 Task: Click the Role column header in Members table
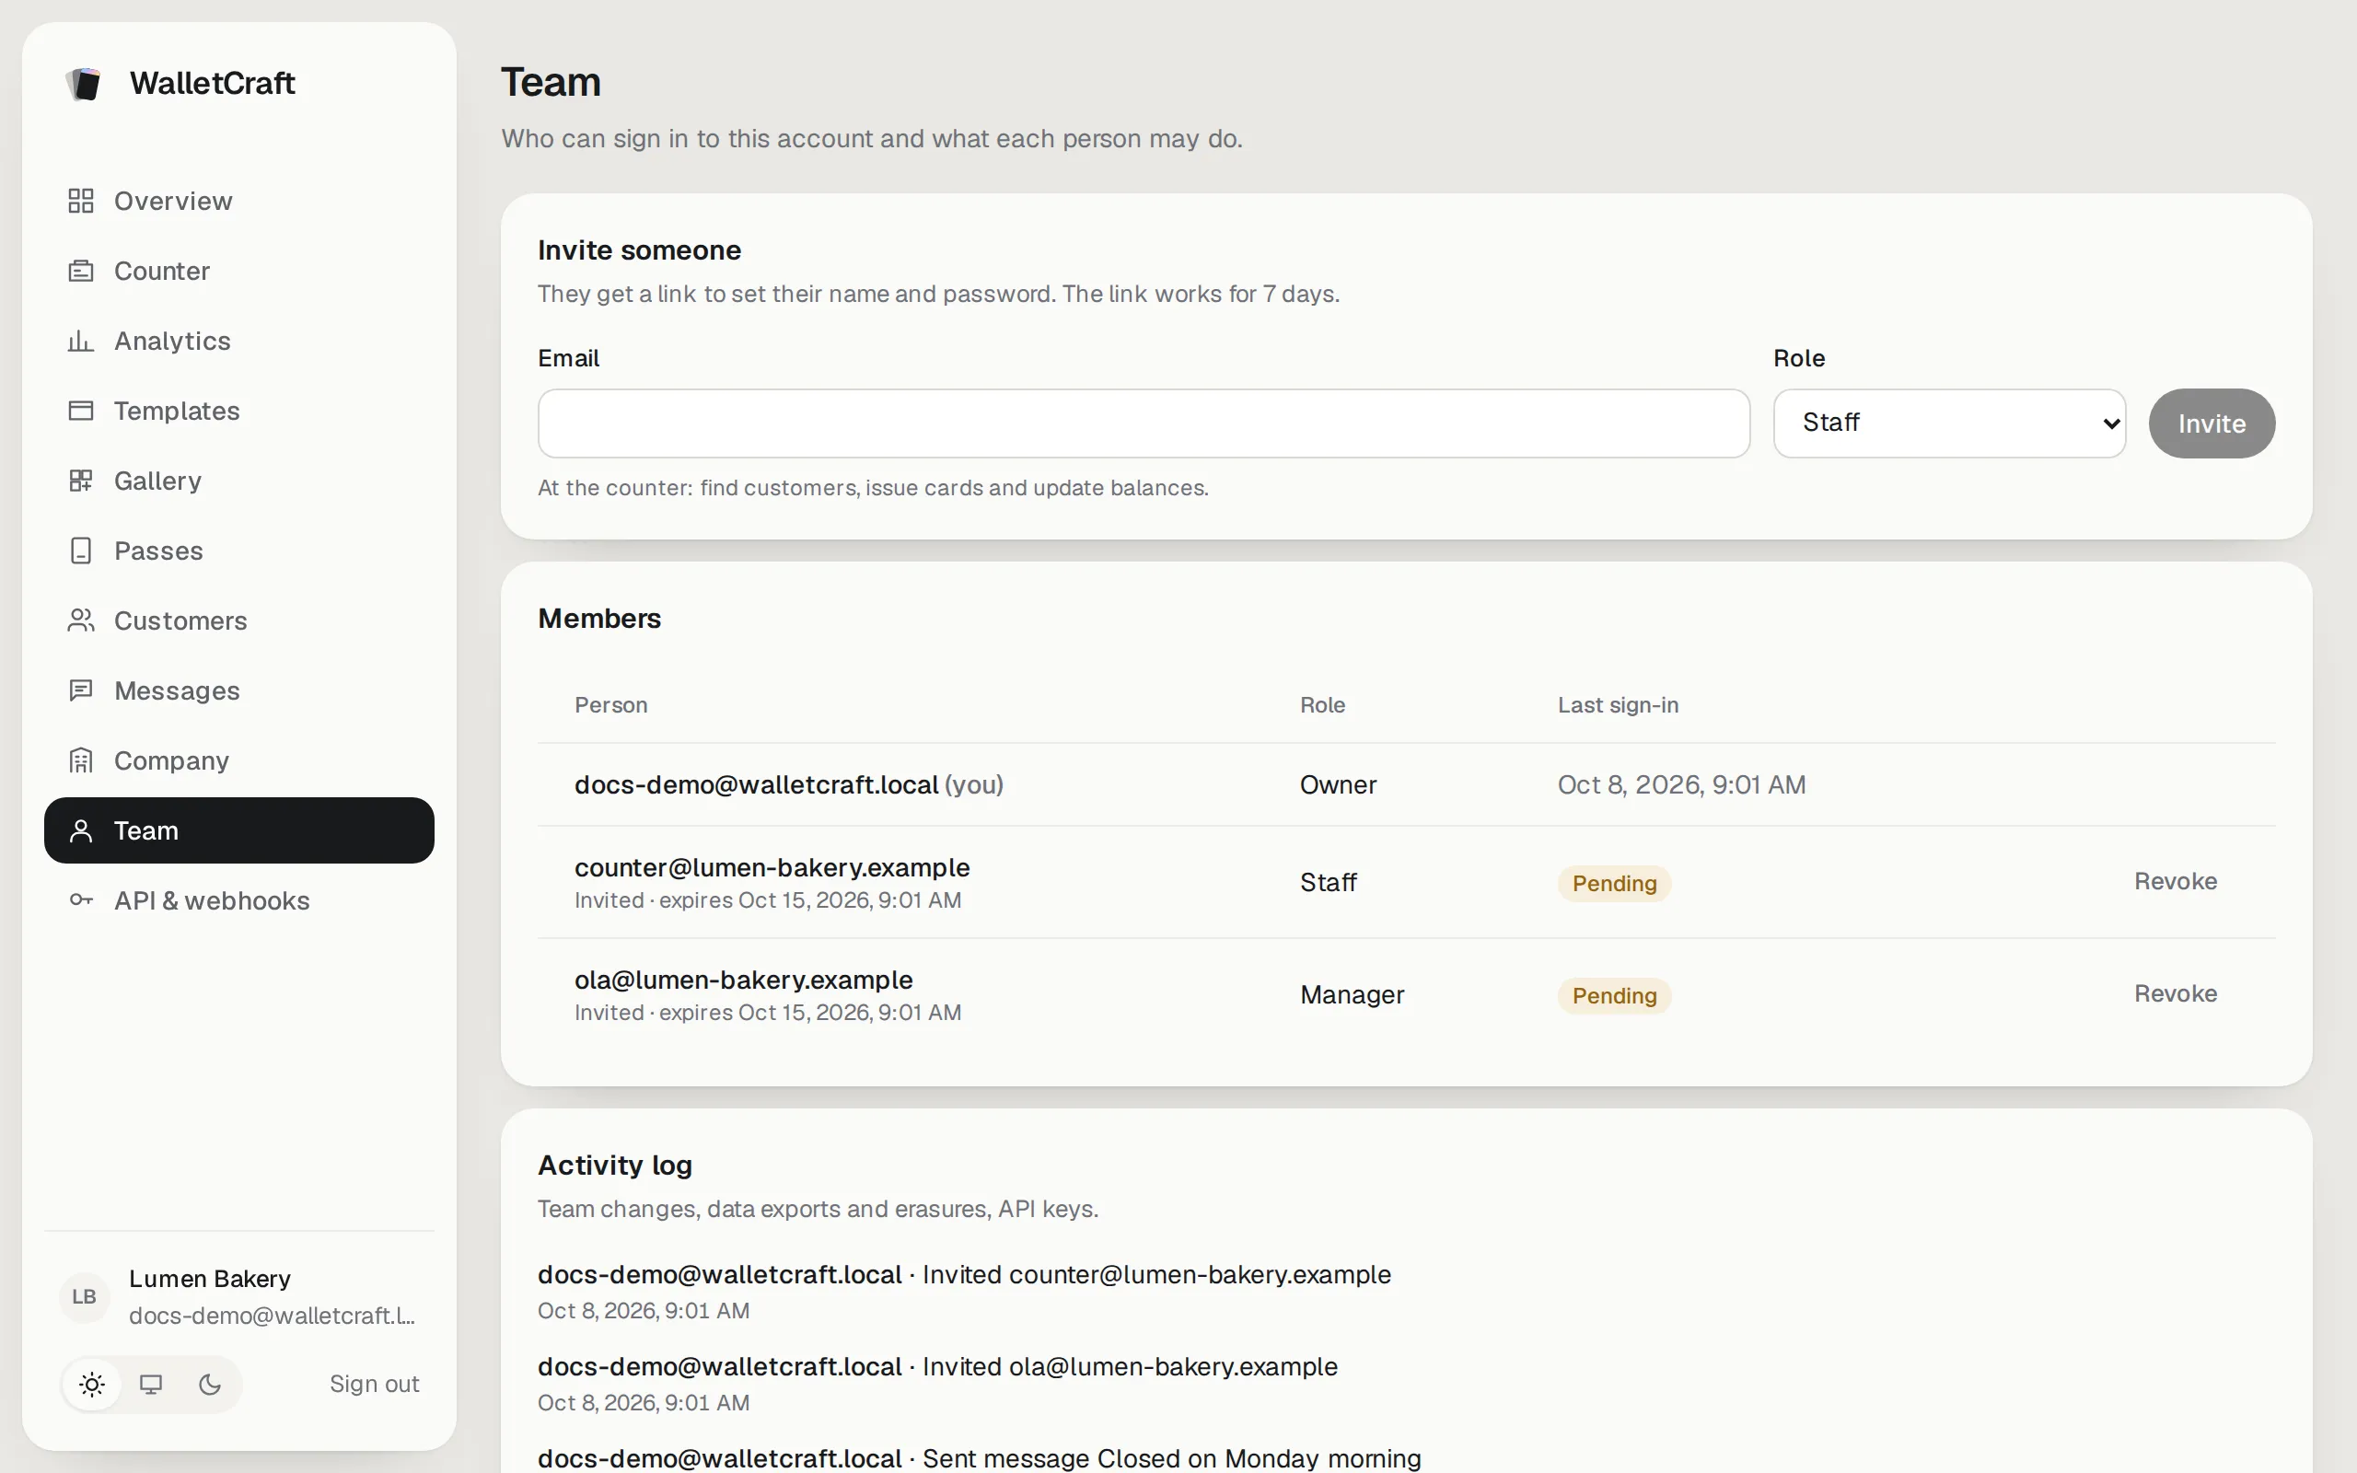tap(1323, 705)
